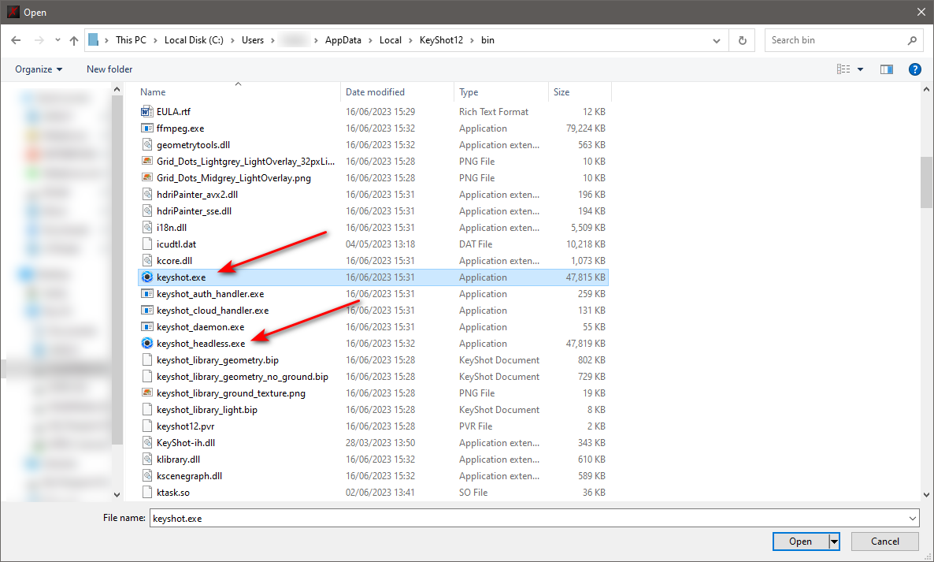Click the search magnifier icon

(x=912, y=40)
